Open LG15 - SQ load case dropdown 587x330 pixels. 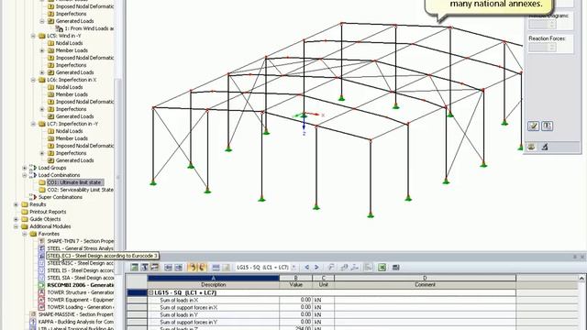tap(293, 267)
